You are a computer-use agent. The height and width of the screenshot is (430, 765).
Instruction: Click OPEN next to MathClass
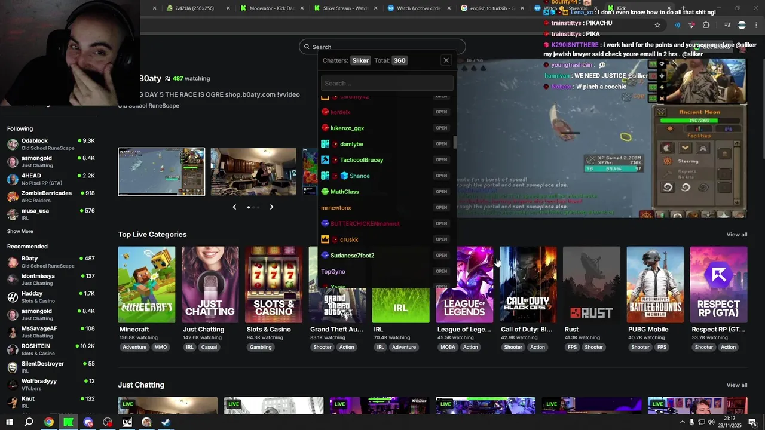click(441, 192)
